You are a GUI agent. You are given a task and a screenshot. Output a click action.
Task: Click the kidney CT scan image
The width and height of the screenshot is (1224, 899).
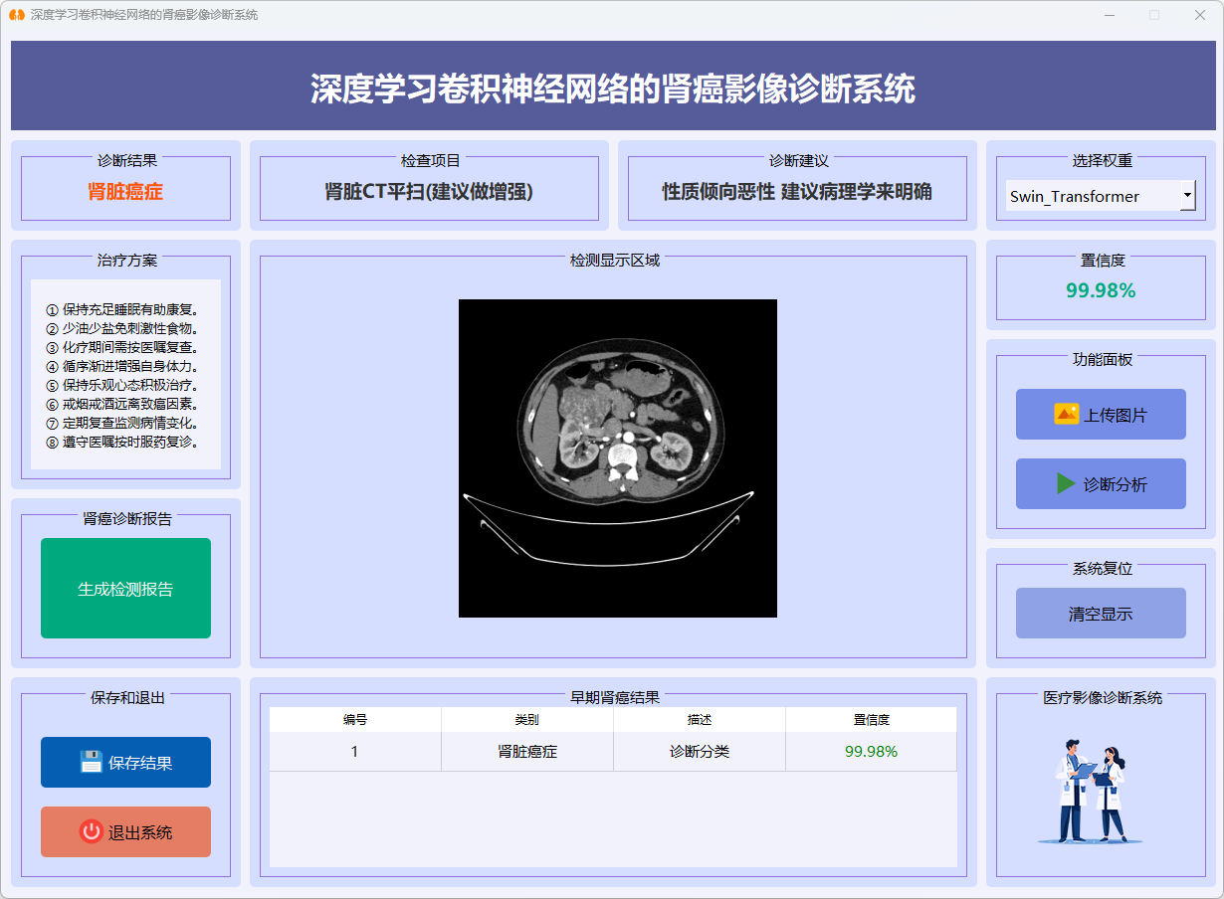point(617,458)
